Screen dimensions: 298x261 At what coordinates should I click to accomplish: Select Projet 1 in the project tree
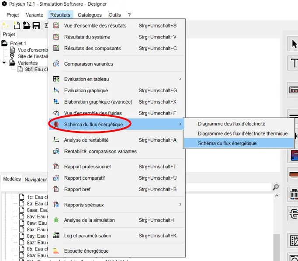[18, 43]
